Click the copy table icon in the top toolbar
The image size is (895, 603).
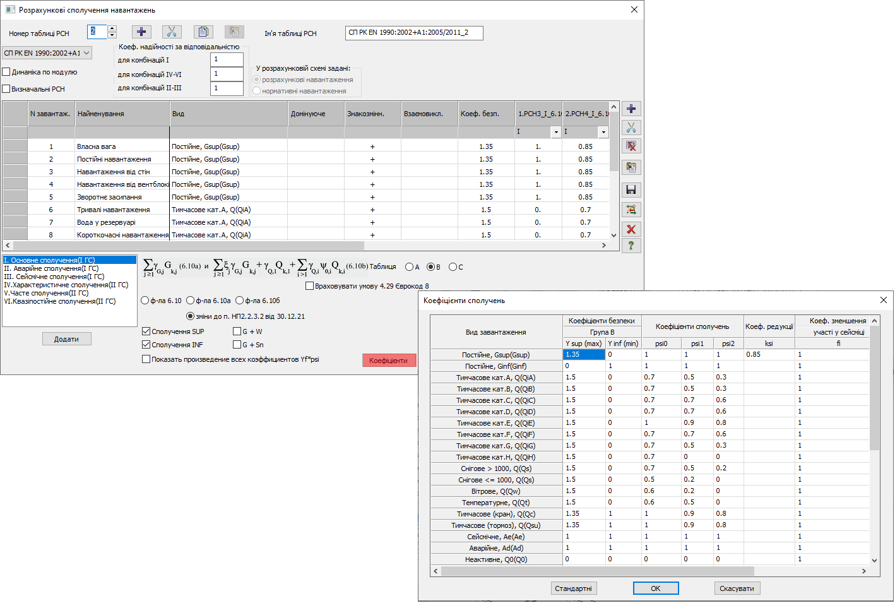pos(203,32)
